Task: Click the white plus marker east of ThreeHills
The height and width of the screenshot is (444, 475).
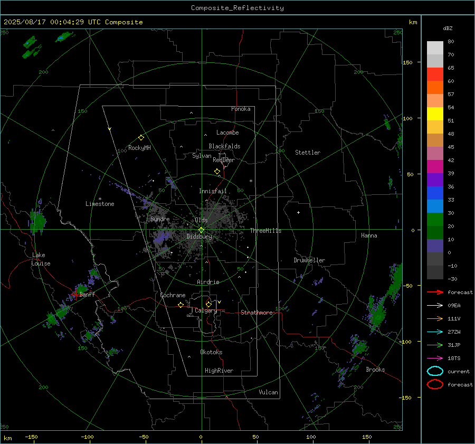Action: point(298,212)
